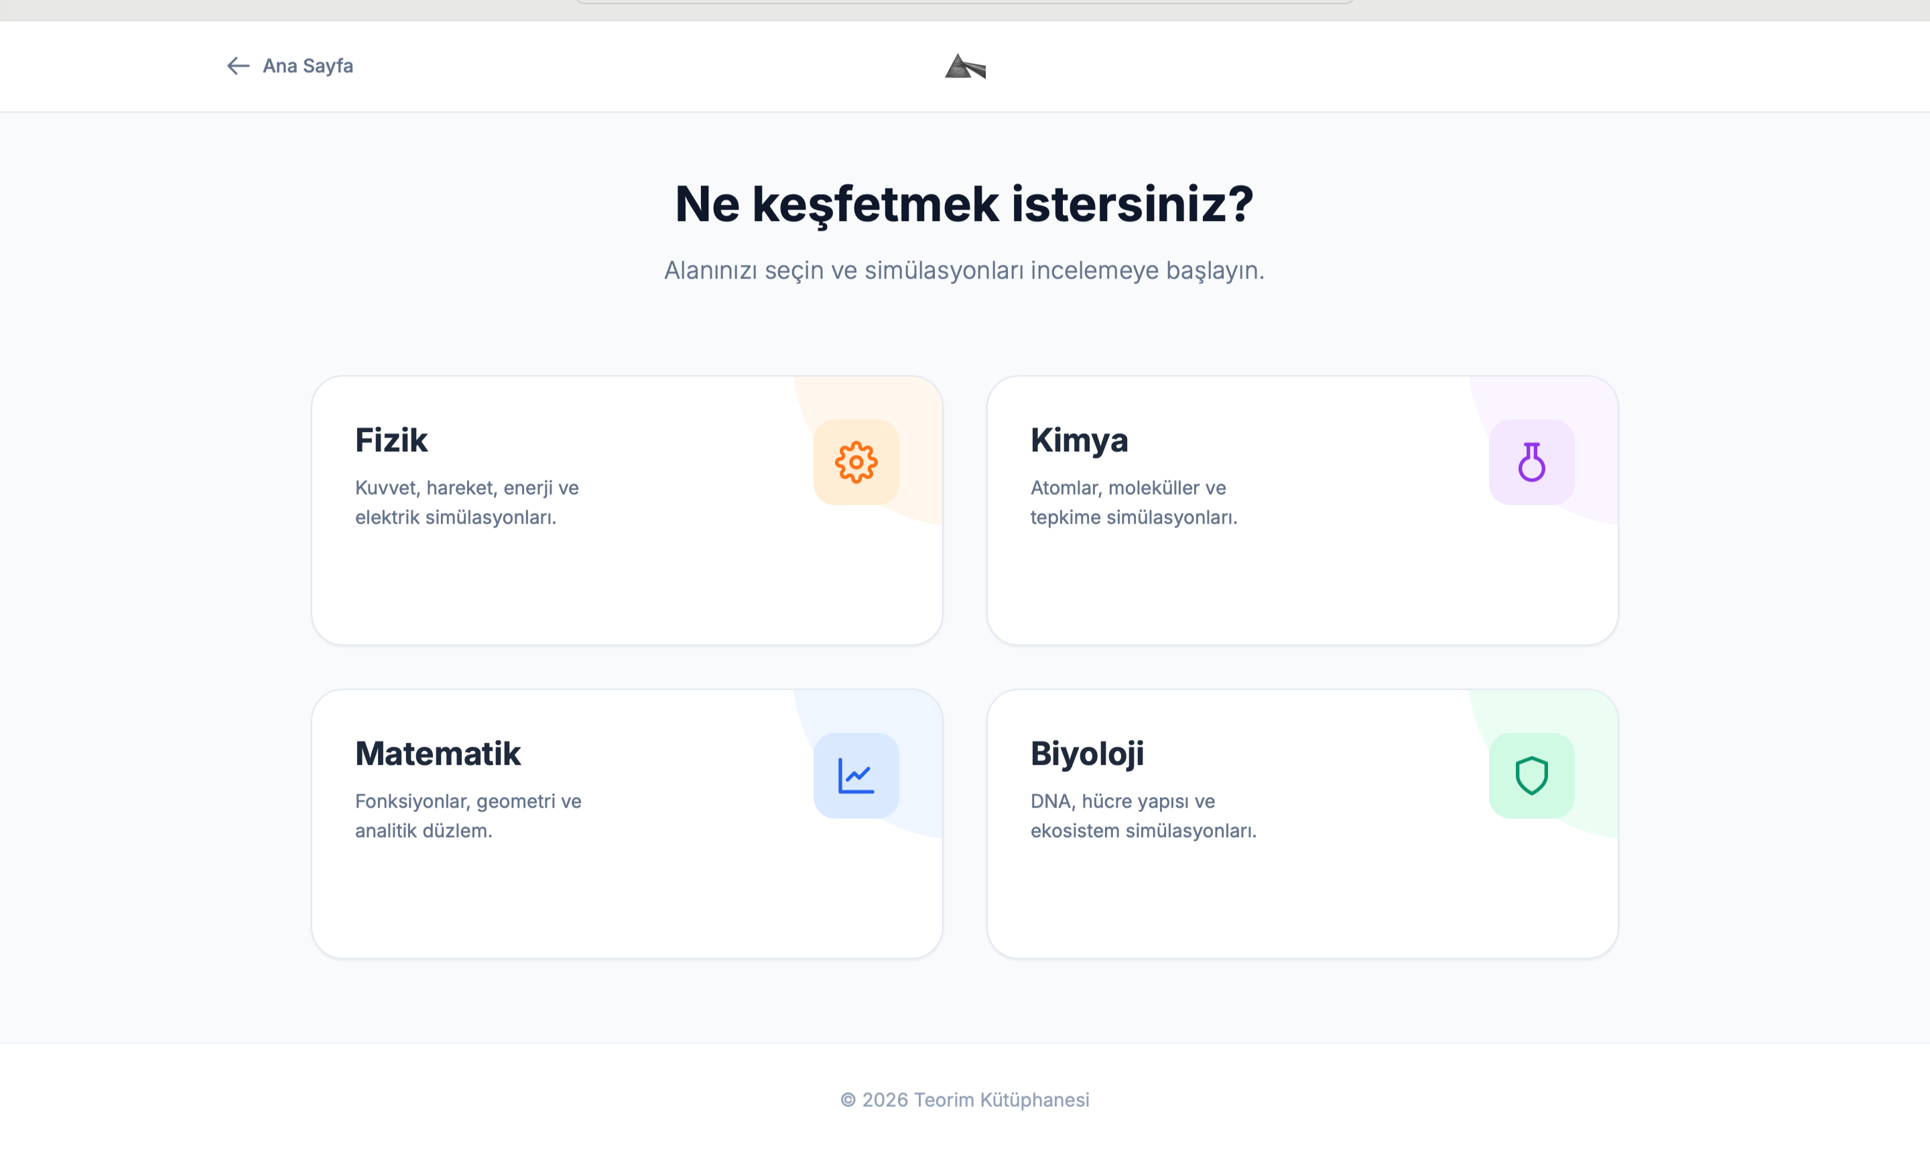Viewport: 1930px width, 1156px height.
Task: Click the green shield icon in Biyoloji card
Action: [1531, 775]
